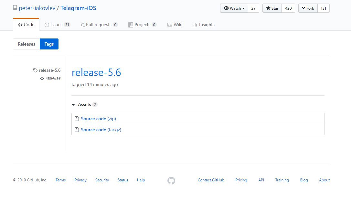351x215 pixels.
Task: Open the Blog footer link
Action: pos(304,180)
